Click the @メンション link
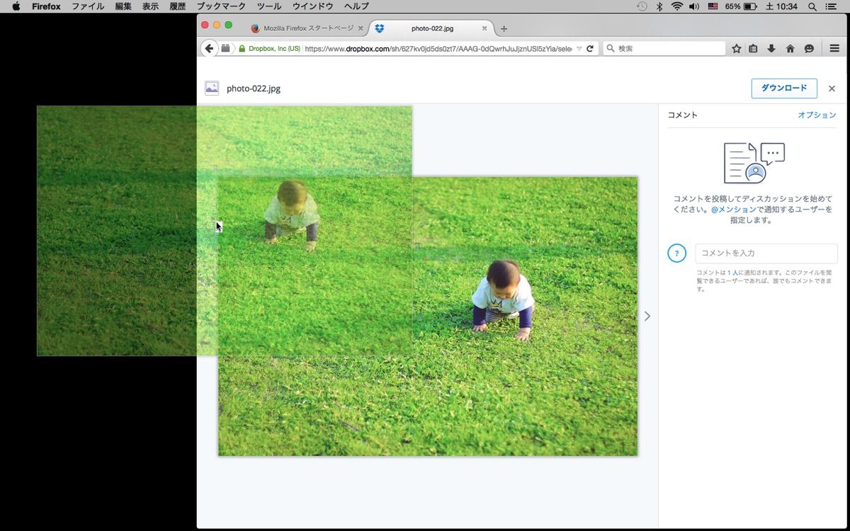The height and width of the screenshot is (531, 850). tap(734, 210)
